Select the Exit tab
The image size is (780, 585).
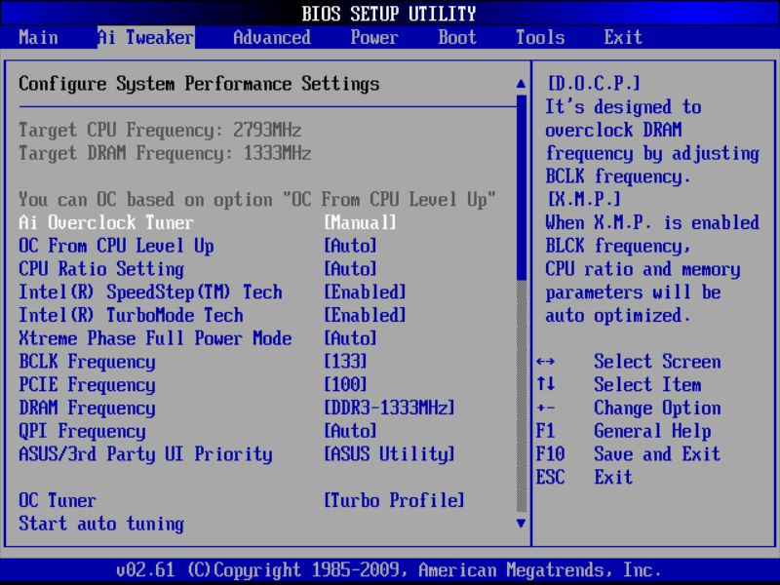click(623, 37)
